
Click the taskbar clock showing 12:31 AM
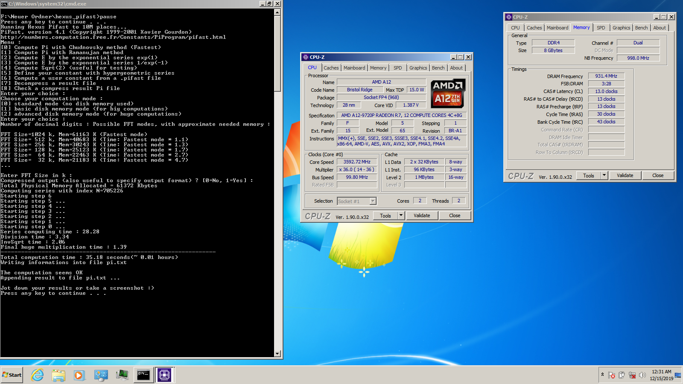[661, 375]
